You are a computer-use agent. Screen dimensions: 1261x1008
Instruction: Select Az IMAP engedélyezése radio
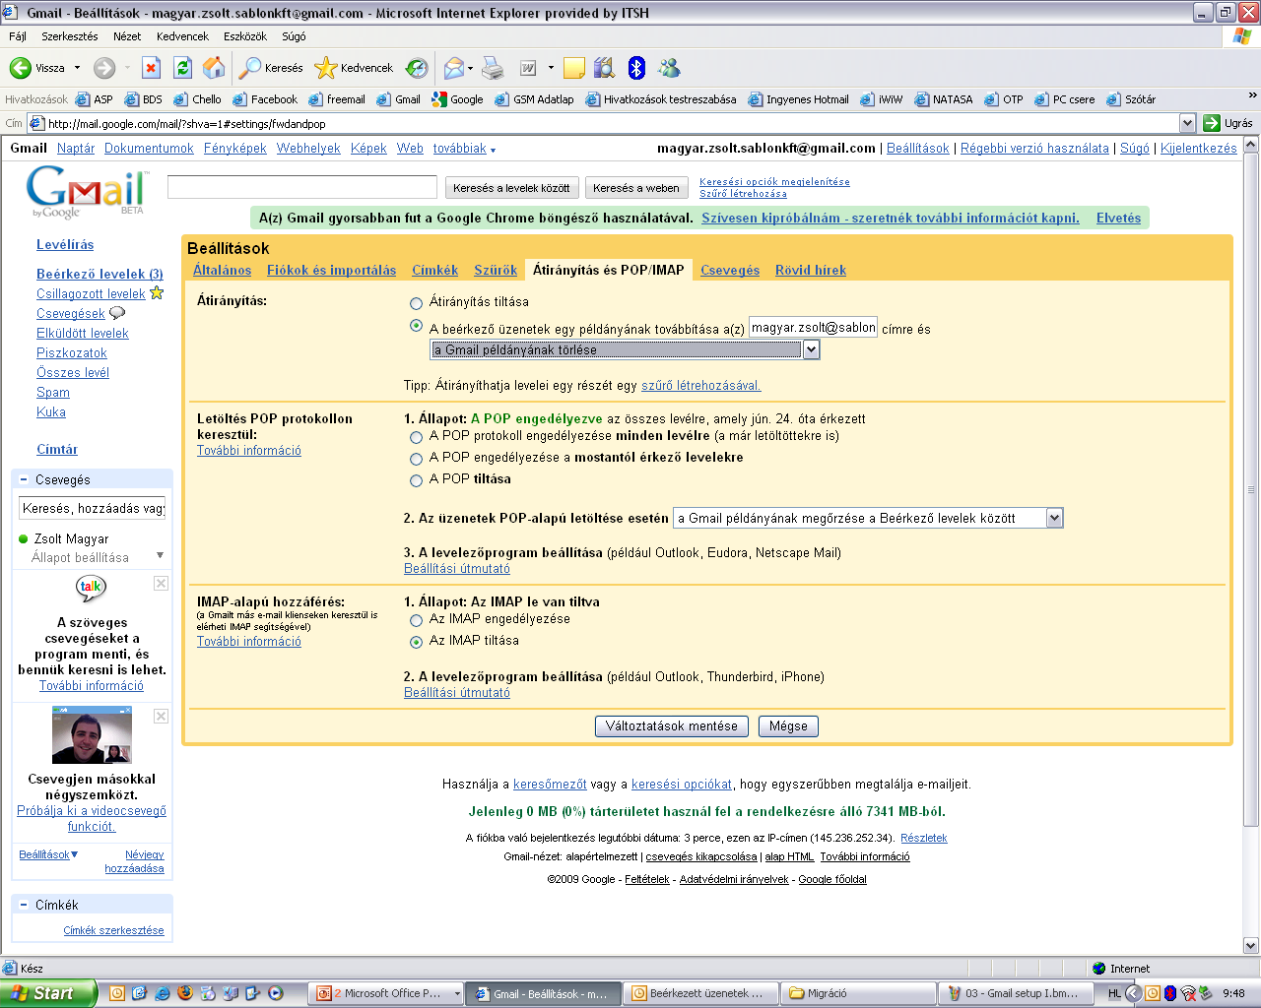(416, 620)
